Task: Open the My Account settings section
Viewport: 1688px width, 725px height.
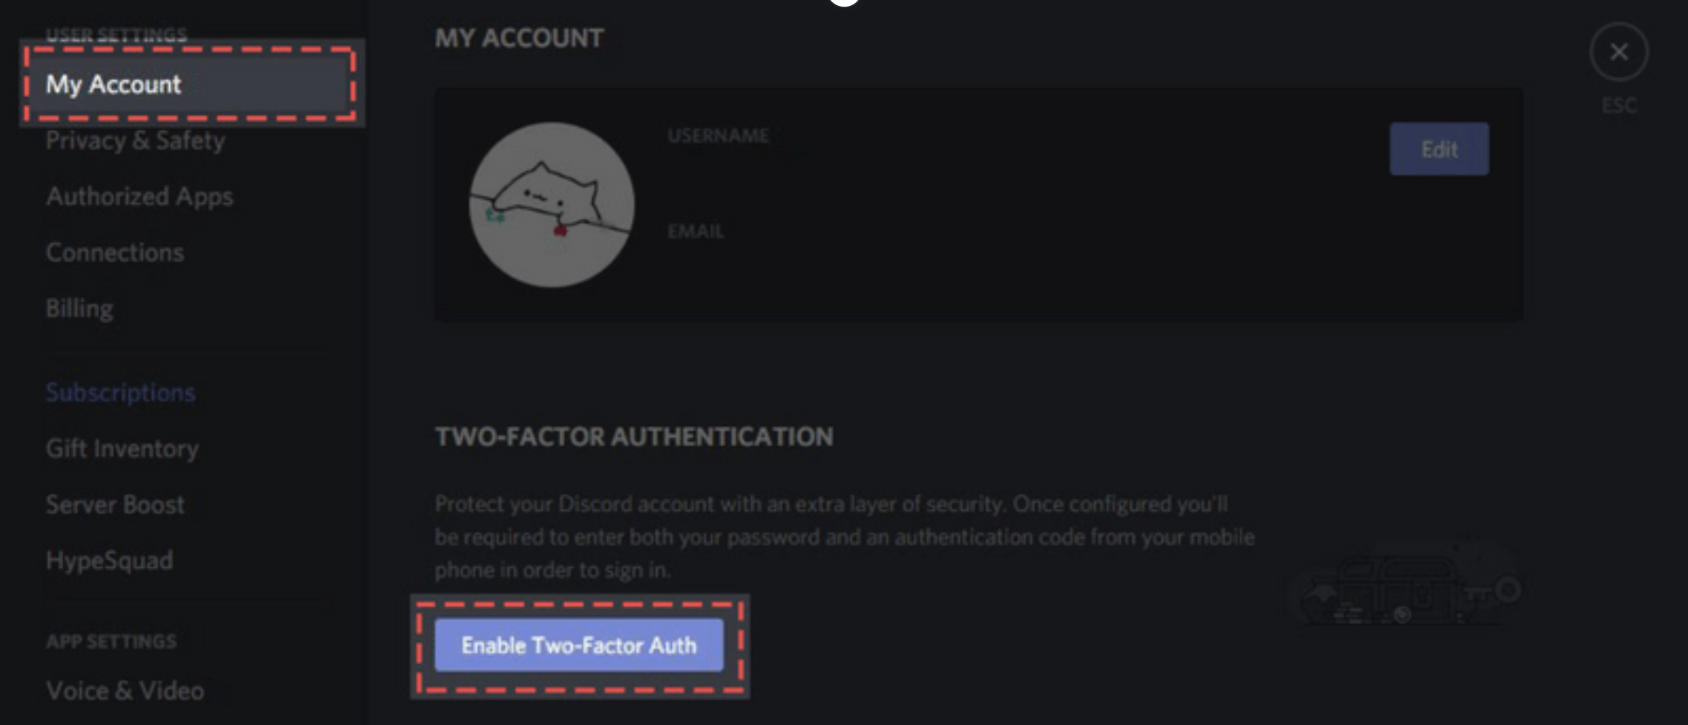Action: (x=113, y=84)
